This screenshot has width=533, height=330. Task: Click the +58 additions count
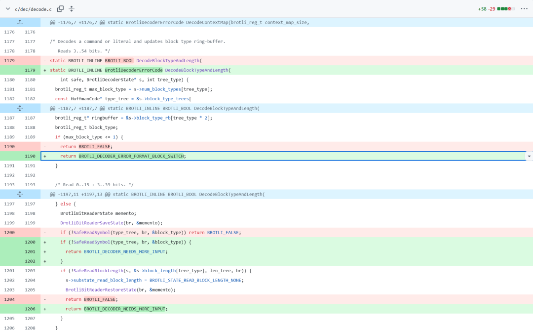coord(482,9)
